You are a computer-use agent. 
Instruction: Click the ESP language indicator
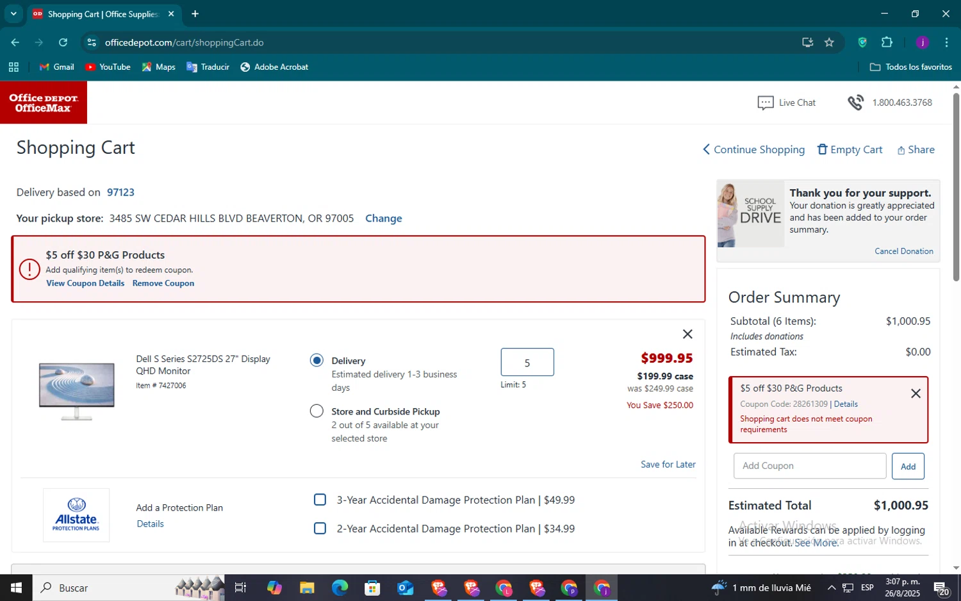point(867,588)
